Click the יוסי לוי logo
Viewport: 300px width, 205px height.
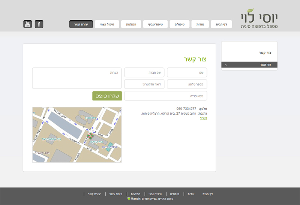click(261, 18)
